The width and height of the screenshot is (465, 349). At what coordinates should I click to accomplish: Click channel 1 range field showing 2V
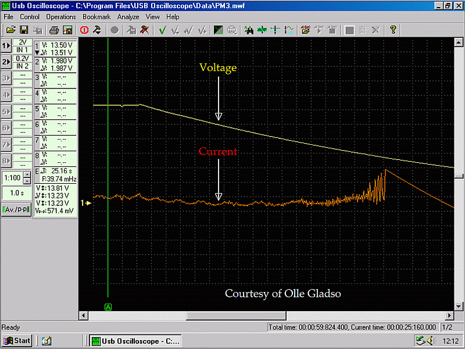click(22, 42)
